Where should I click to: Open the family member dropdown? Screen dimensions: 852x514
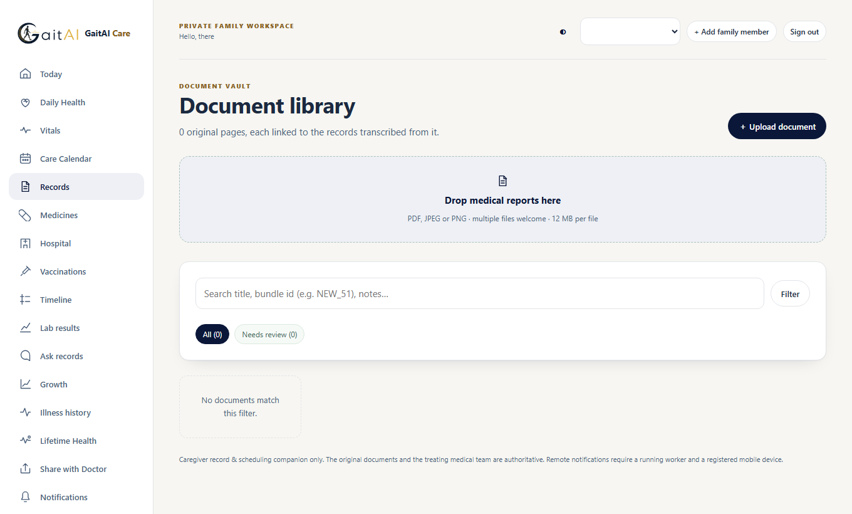(x=630, y=31)
